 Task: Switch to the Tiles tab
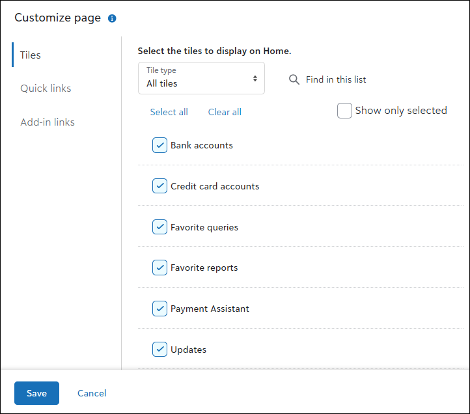coord(31,55)
